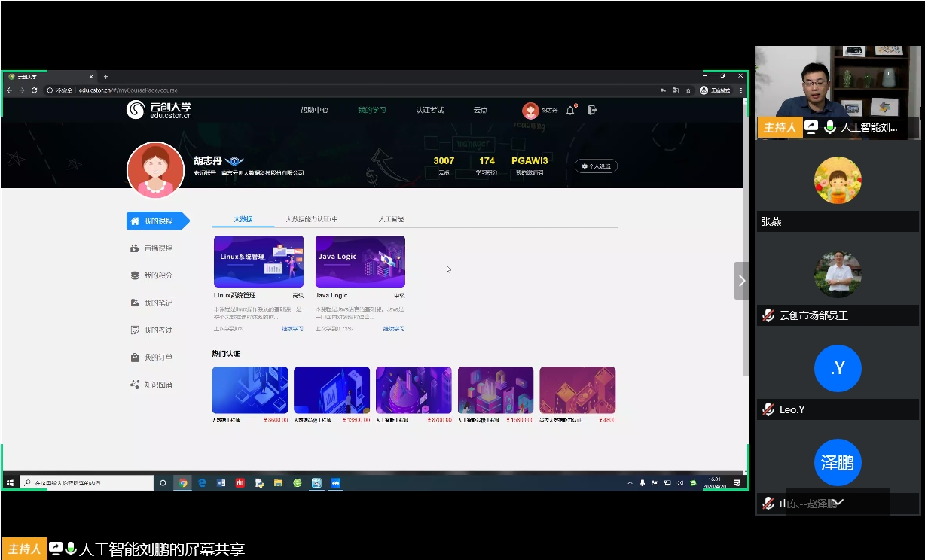
Task: Click the 云创大学 logo in header
Action: click(x=159, y=110)
